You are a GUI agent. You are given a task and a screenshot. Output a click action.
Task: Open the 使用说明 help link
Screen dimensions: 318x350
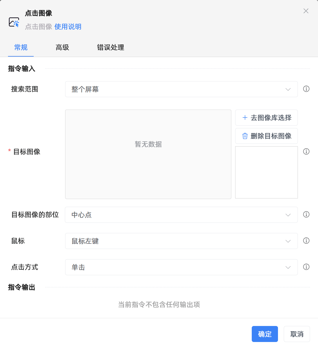tap(68, 26)
